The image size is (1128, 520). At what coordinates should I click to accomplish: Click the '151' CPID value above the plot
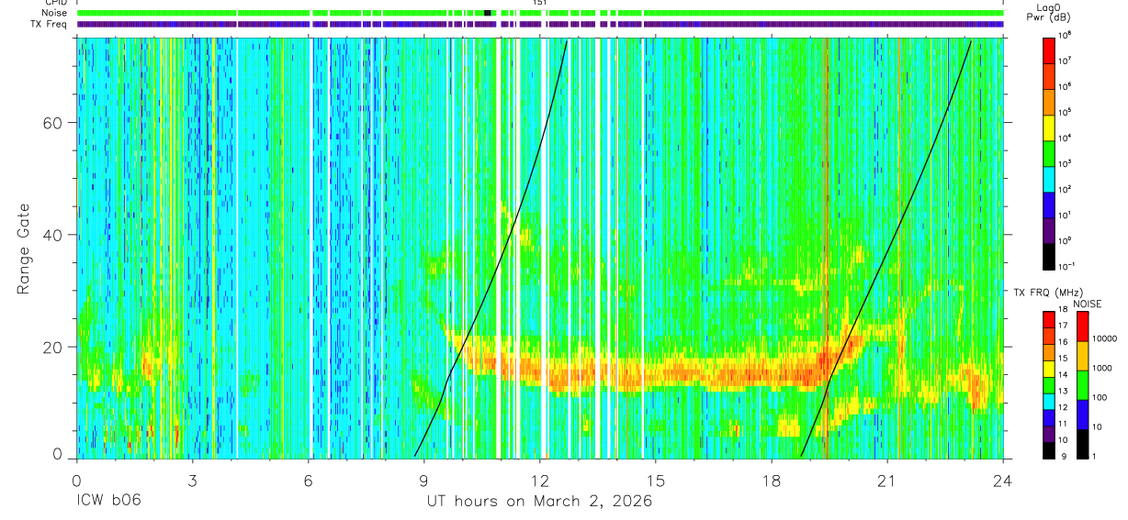(540, 3)
